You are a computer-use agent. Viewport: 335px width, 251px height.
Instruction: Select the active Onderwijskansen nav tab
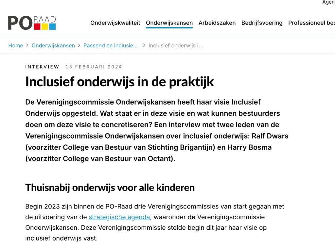[x=169, y=23]
